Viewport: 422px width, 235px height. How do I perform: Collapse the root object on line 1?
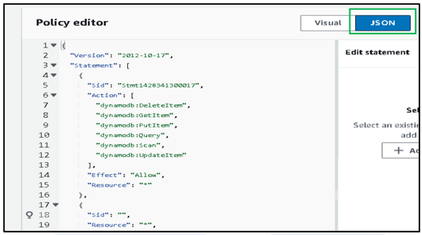54,46
